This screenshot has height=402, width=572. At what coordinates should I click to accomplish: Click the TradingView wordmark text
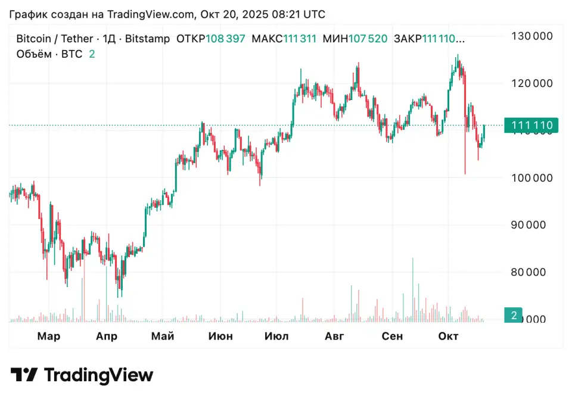[x=98, y=375]
